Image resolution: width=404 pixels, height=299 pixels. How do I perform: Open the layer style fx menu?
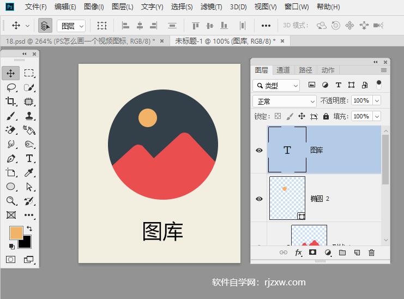pyautogui.click(x=298, y=253)
